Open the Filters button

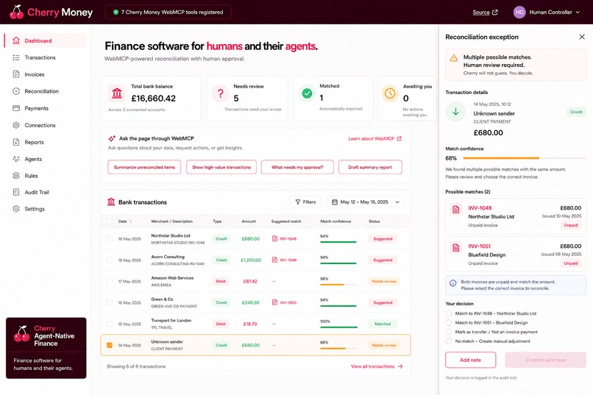point(305,202)
